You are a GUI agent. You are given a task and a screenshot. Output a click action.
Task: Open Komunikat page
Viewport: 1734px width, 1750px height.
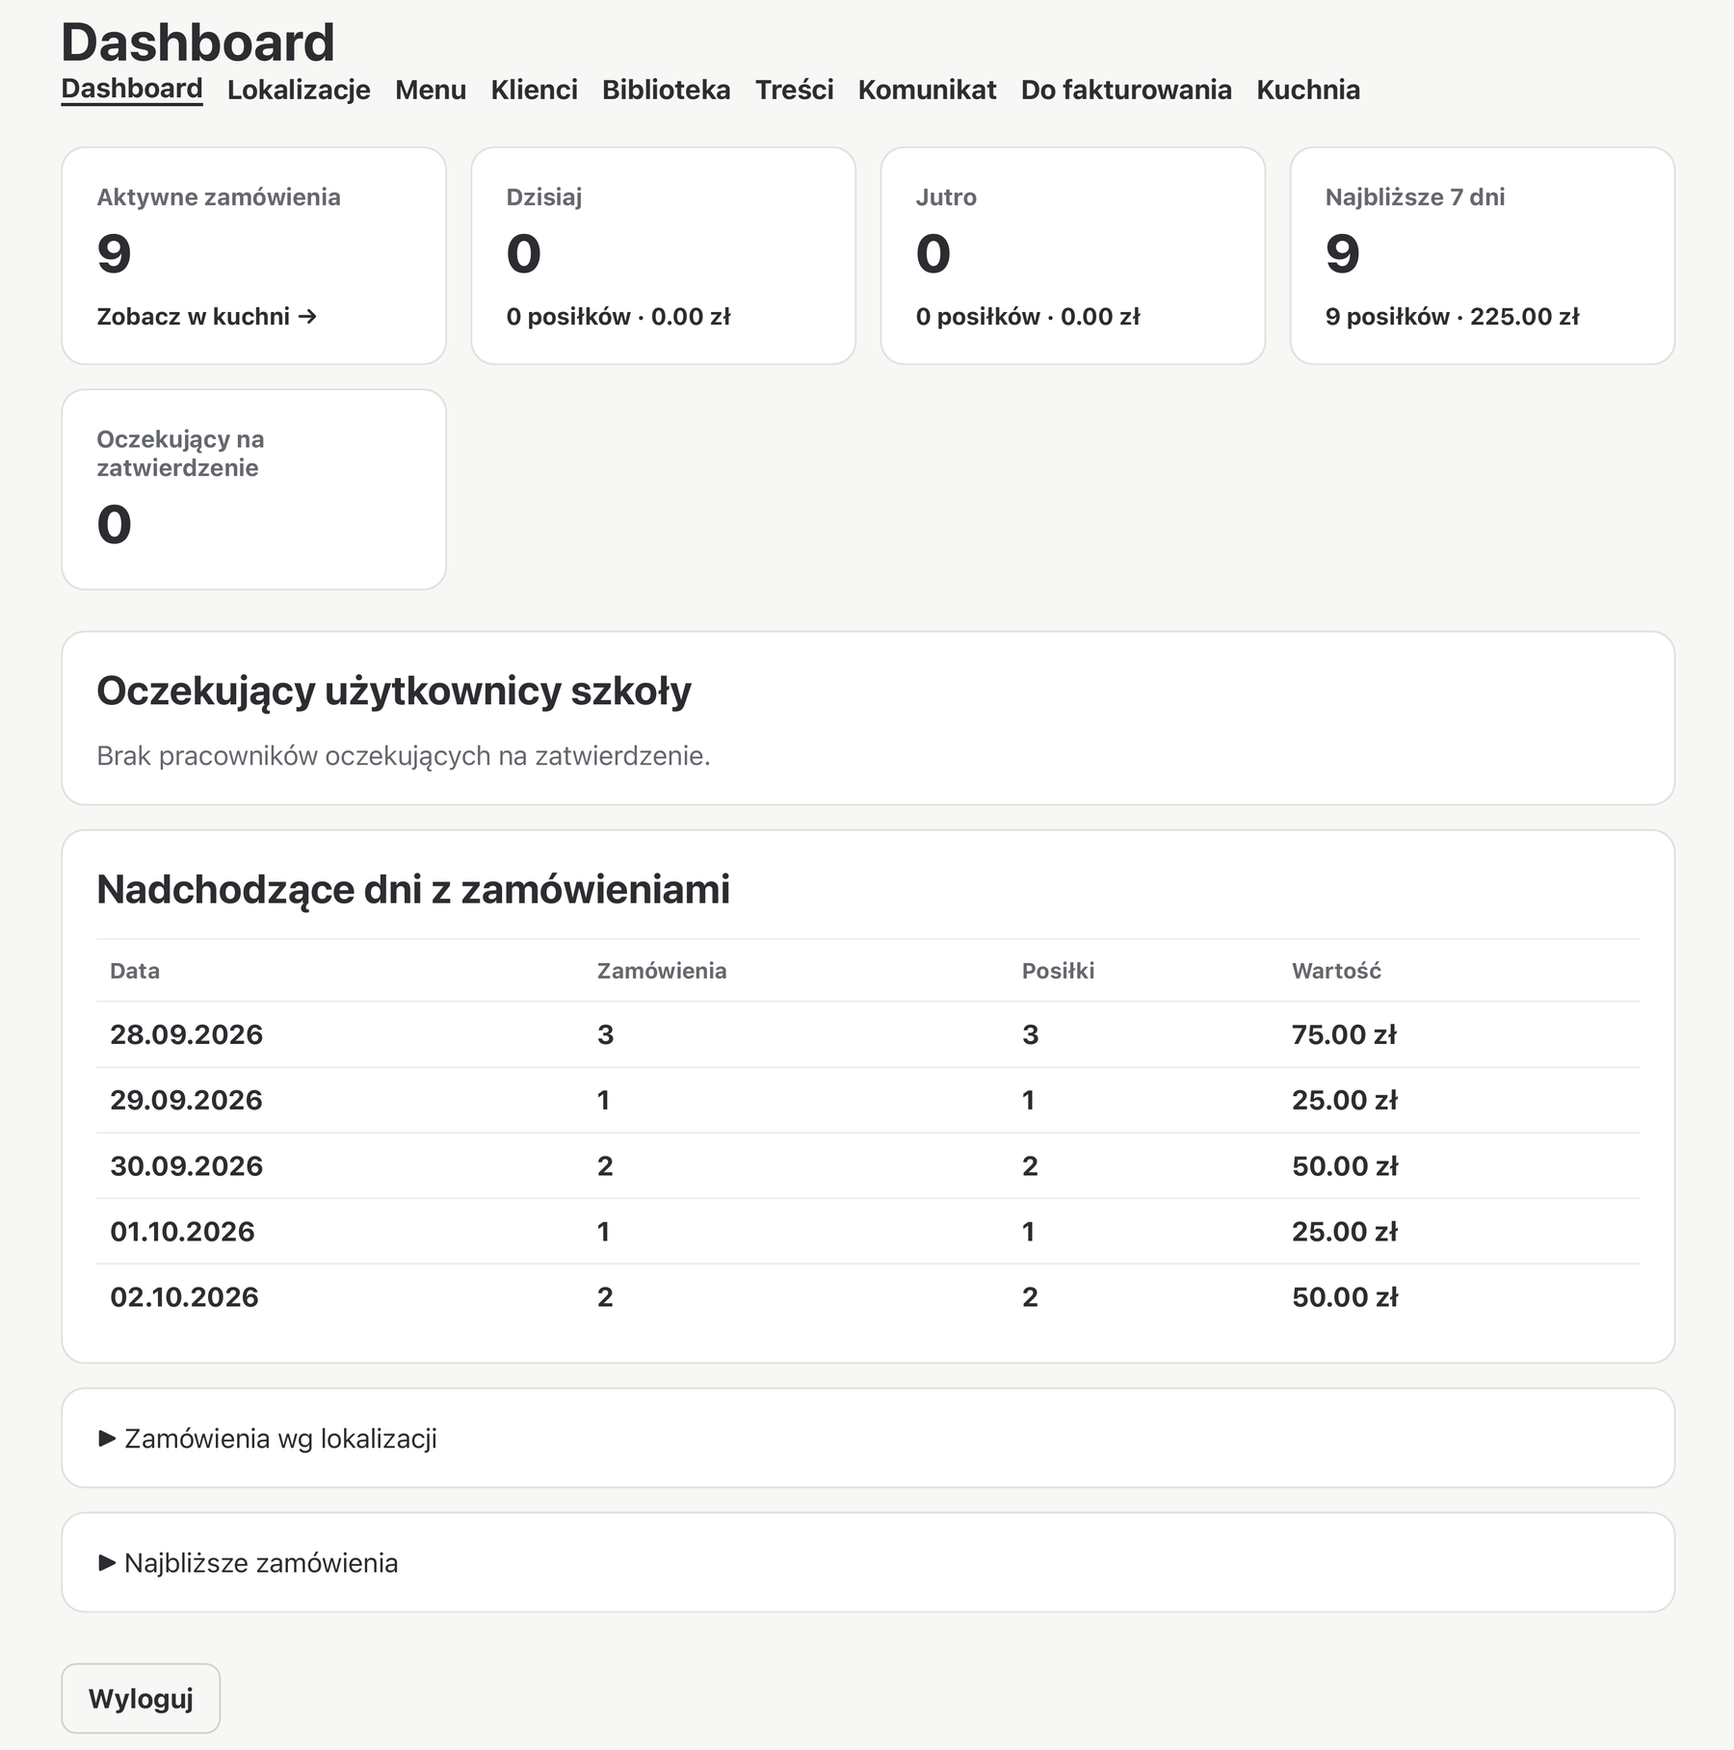tap(928, 90)
